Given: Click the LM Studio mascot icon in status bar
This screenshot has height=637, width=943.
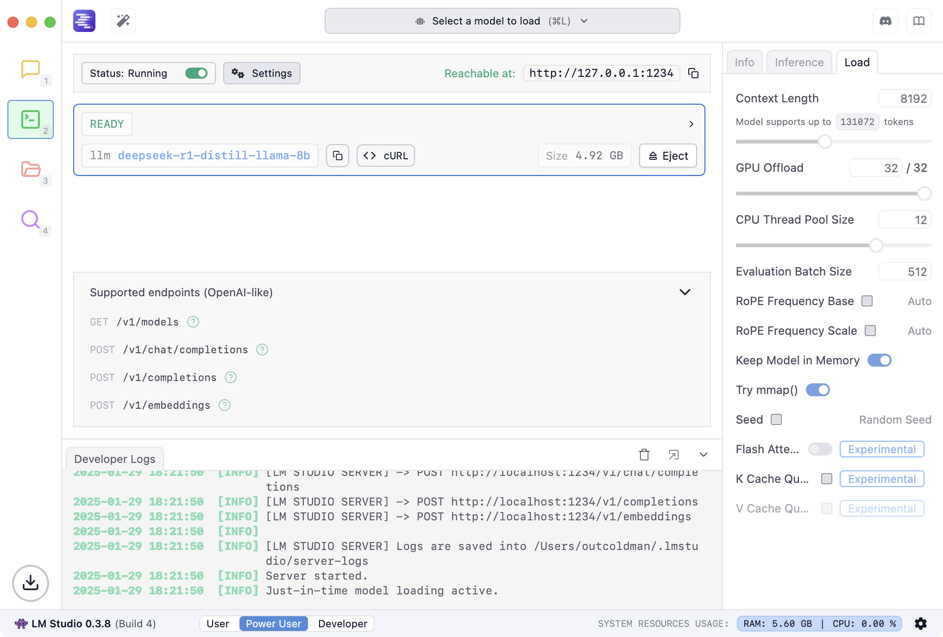Looking at the screenshot, I should (21, 624).
